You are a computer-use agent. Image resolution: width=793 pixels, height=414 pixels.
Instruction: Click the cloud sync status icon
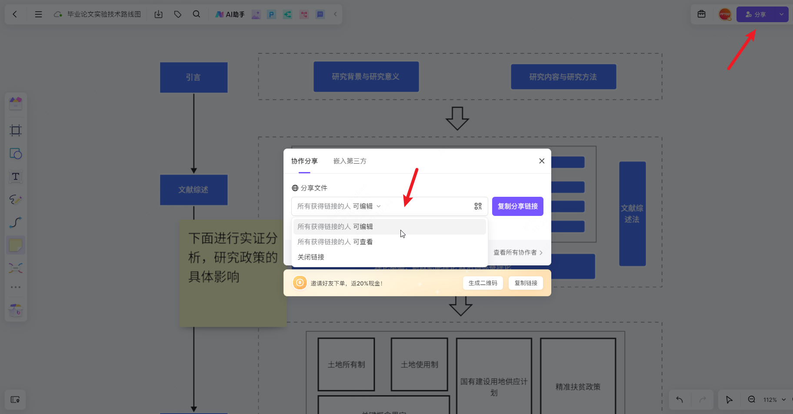pyautogui.click(x=58, y=14)
